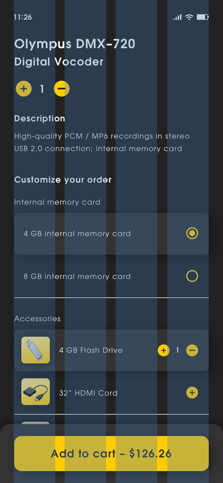Click minus icon beside product quantity

(x=62, y=89)
